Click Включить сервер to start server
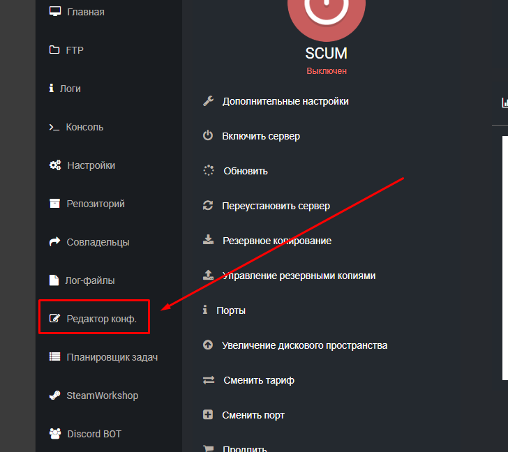Screen dimensions: 508x452 (x=261, y=136)
